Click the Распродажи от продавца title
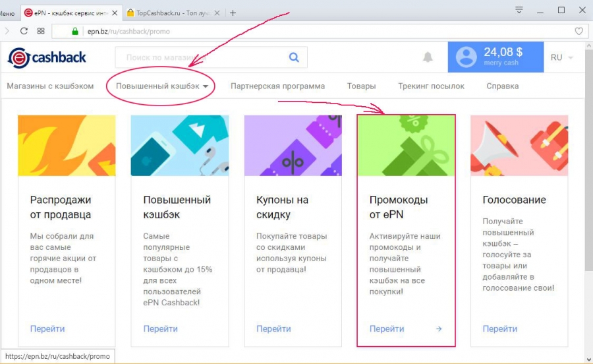The width and height of the screenshot is (593, 364). coord(61,207)
